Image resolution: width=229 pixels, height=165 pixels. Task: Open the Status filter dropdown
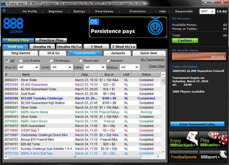tap(130, 67)
